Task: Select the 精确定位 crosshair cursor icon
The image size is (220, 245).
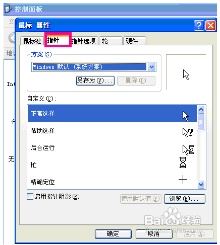Action: (183, 180)
